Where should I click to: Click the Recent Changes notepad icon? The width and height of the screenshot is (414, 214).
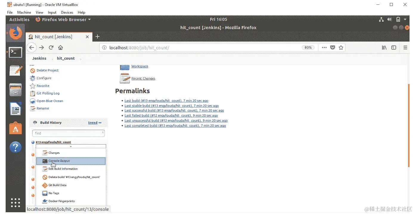[x=125, y=78]
